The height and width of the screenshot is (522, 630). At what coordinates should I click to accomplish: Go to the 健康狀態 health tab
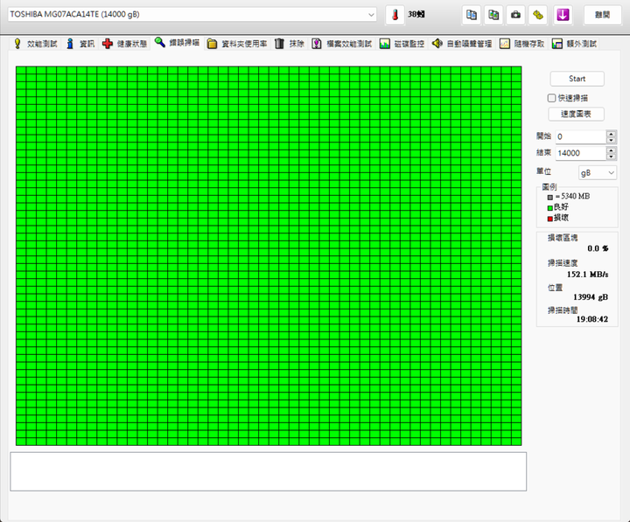(124, 44)
